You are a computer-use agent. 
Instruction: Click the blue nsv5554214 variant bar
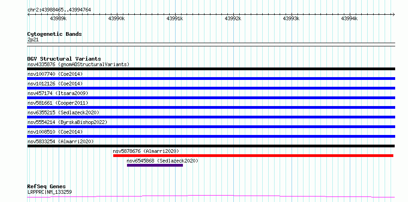point(211,127)
